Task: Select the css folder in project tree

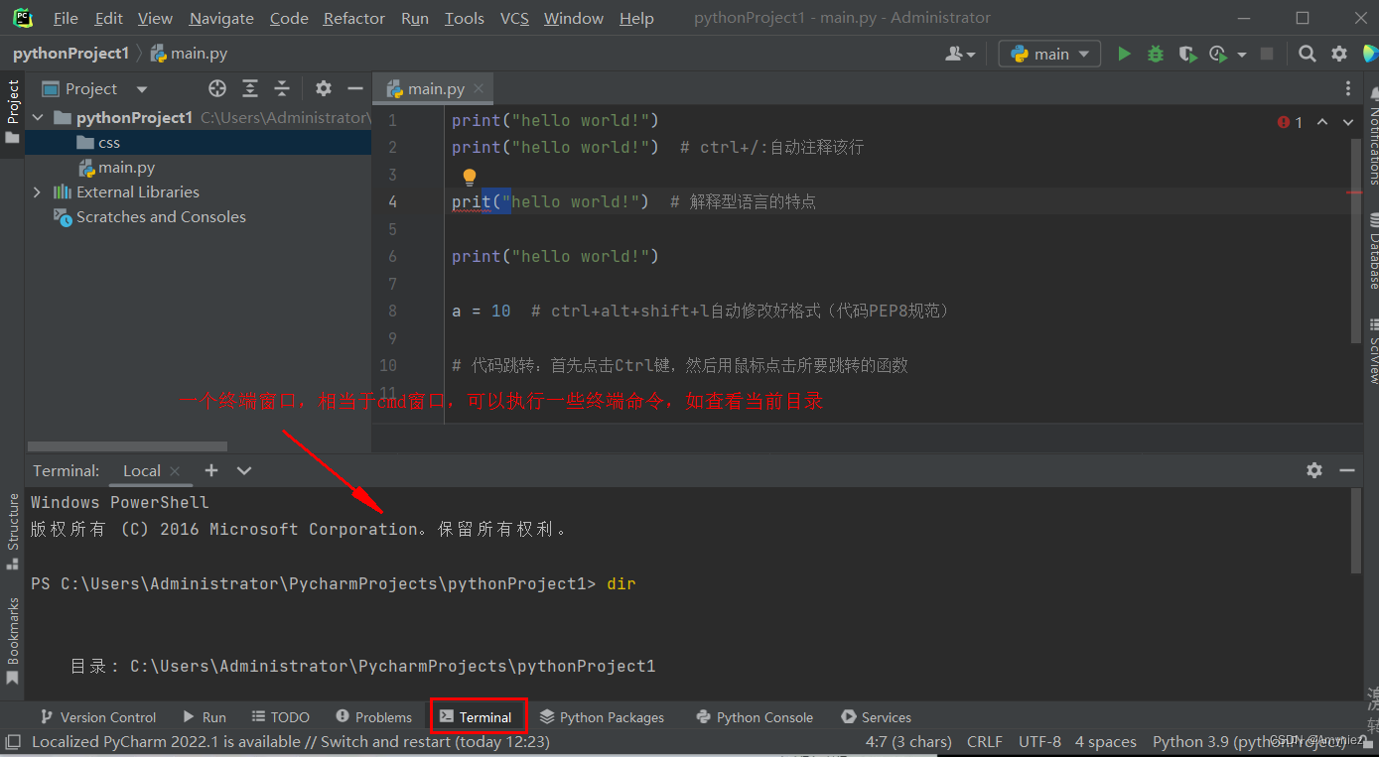Action: point(199,142)
